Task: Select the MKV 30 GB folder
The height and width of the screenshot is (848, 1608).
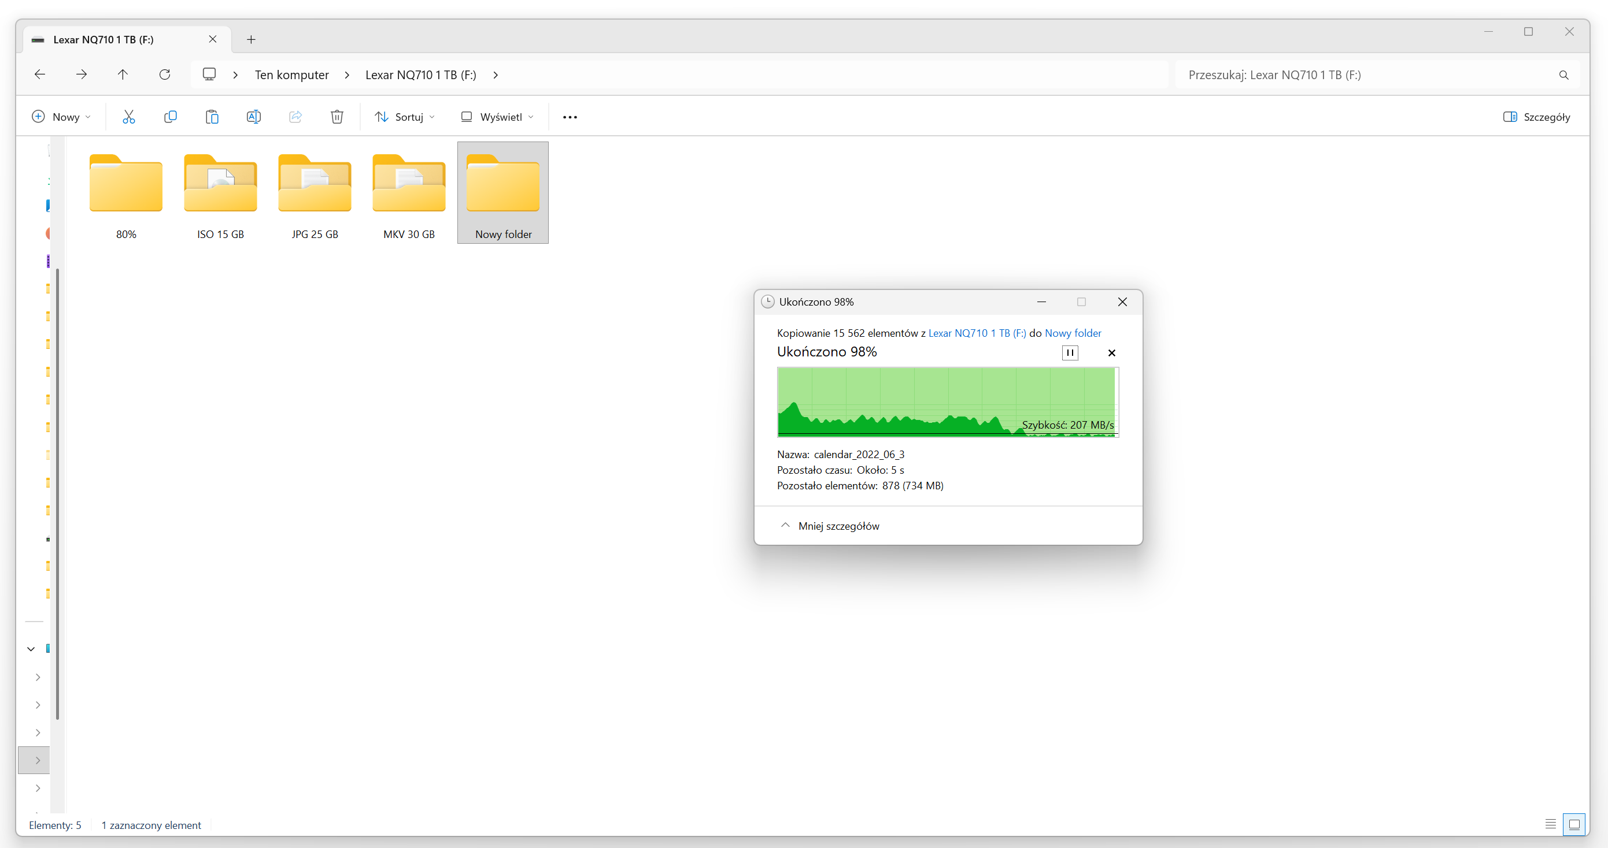Action: (409, 194)
